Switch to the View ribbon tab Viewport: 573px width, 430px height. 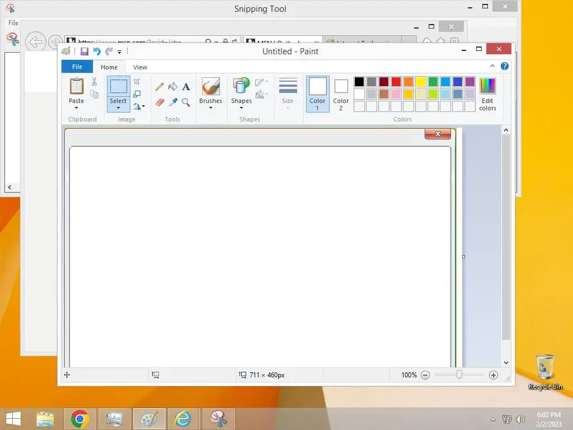coord(140,67)
